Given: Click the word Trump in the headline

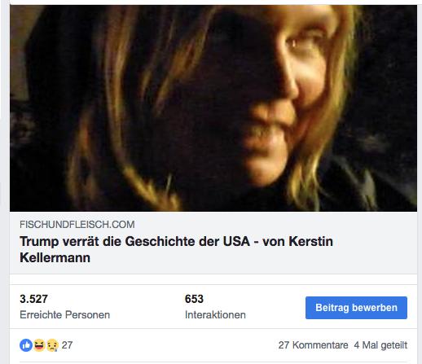Looking at the screenshot, I should [x=39, y=242].
